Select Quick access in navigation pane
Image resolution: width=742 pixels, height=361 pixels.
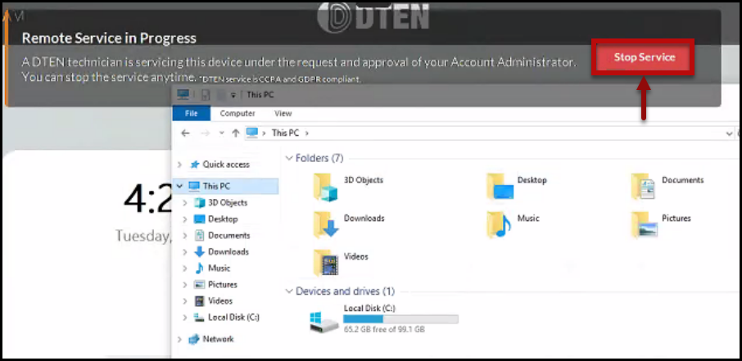point(226,165)
